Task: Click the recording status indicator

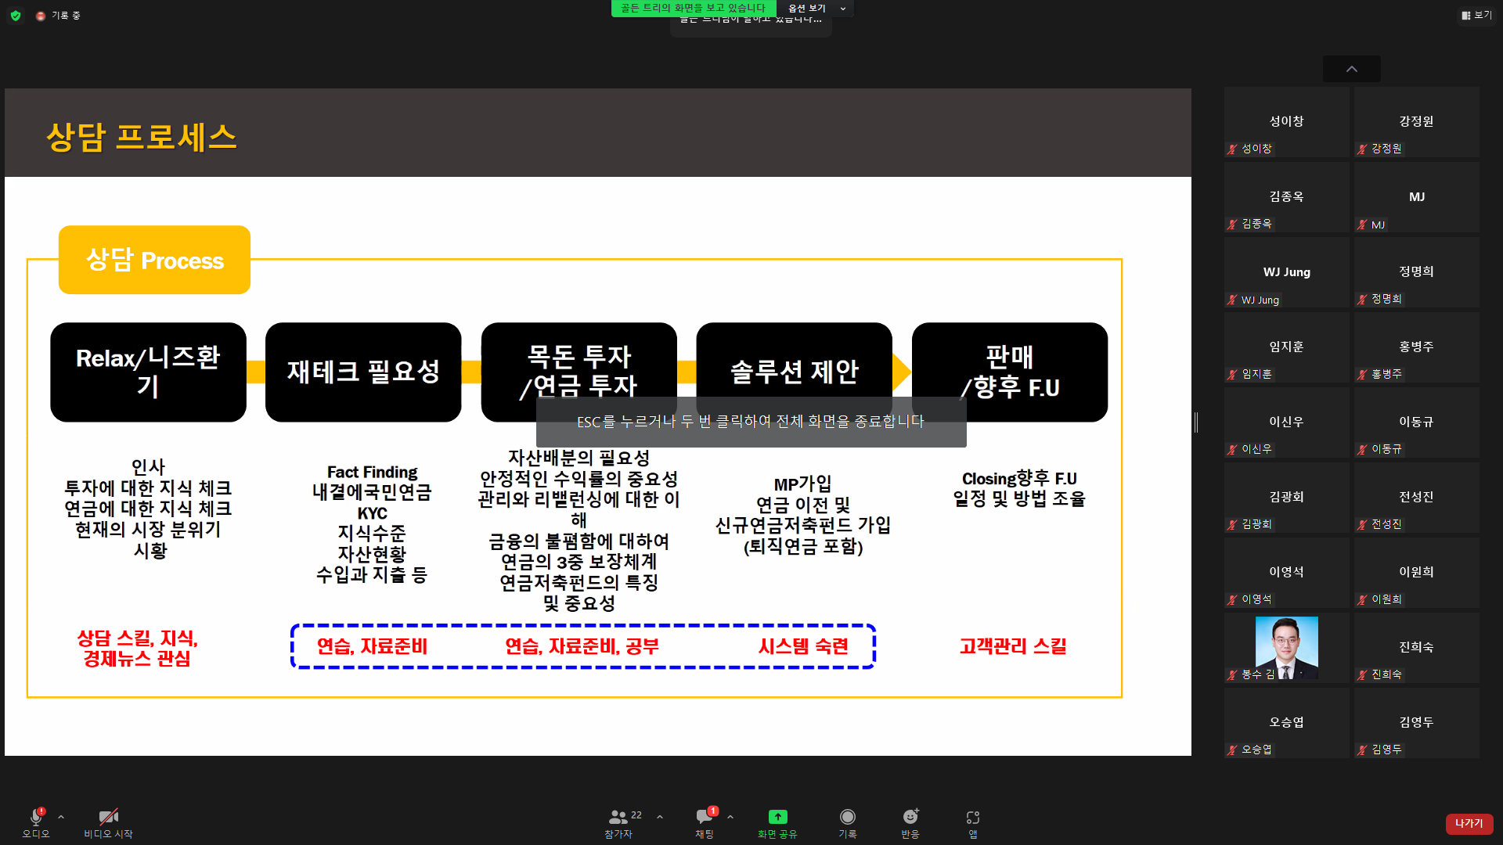Action: (x=58, y=16)
